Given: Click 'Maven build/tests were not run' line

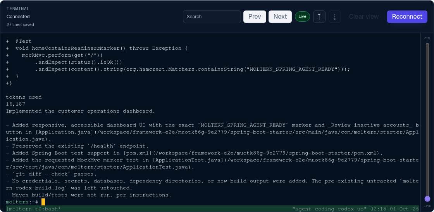Looking at the screenshot, I should click(89, 195).
